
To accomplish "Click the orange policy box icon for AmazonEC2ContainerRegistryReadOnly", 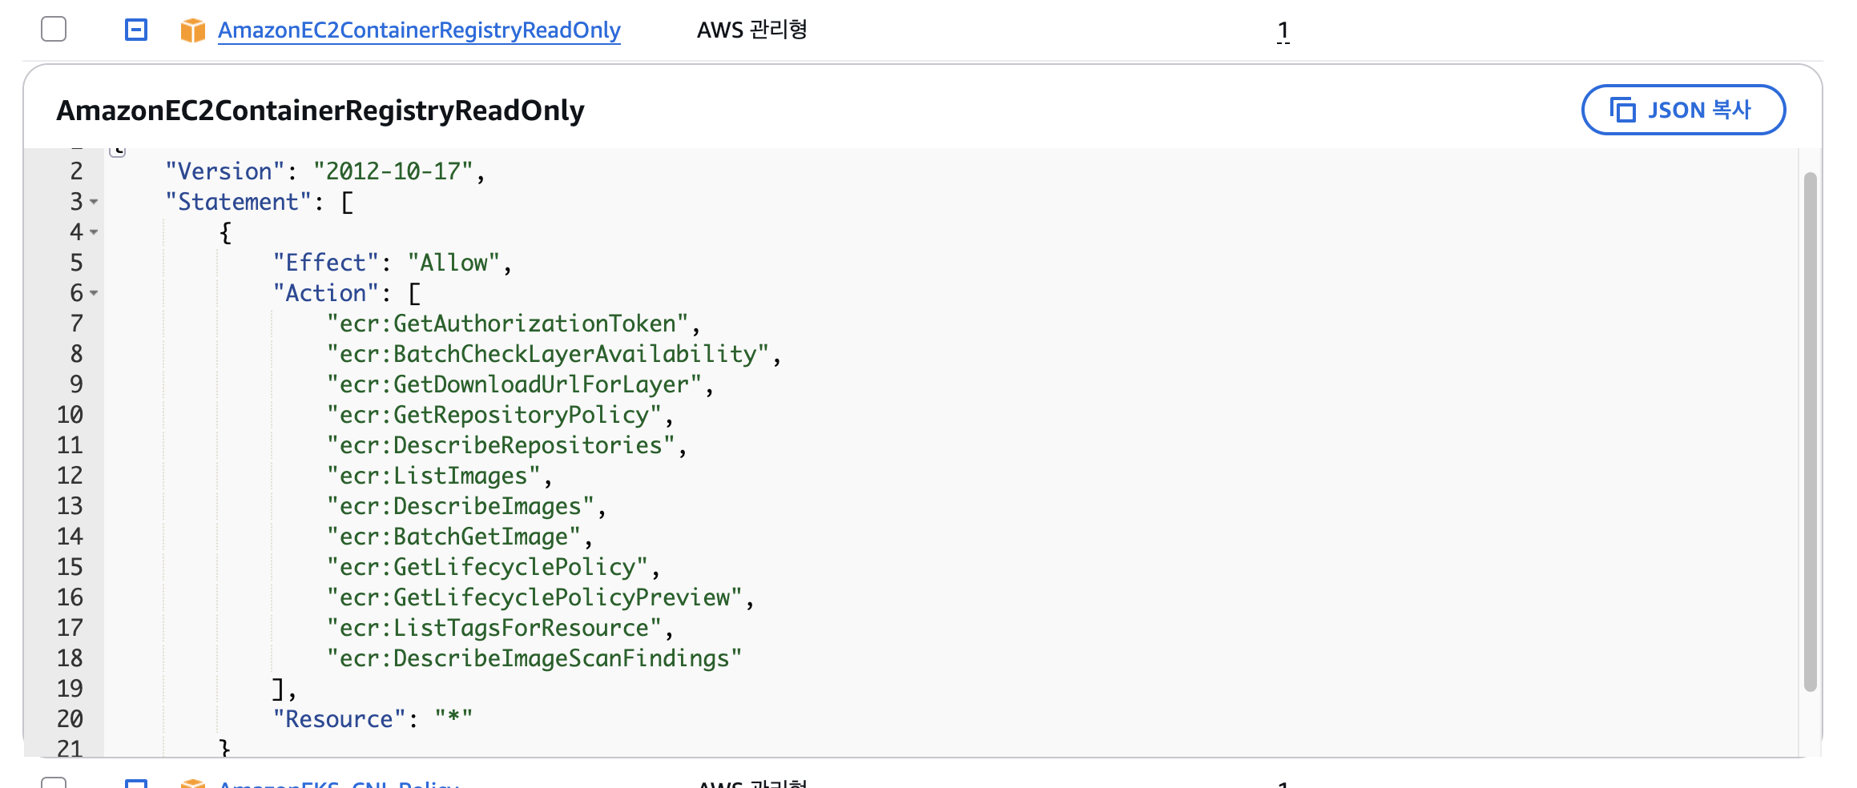I will [193, 30].
